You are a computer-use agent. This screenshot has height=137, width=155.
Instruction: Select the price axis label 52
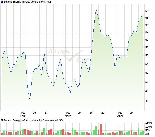click(x=147, y=73)
